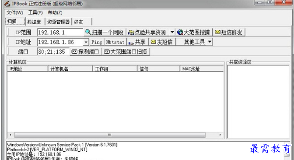Click 点验共享资源 button
Image resolution: width=294 pixels, height=160 pixels.
pyautogui.click(x=148, y=32)
